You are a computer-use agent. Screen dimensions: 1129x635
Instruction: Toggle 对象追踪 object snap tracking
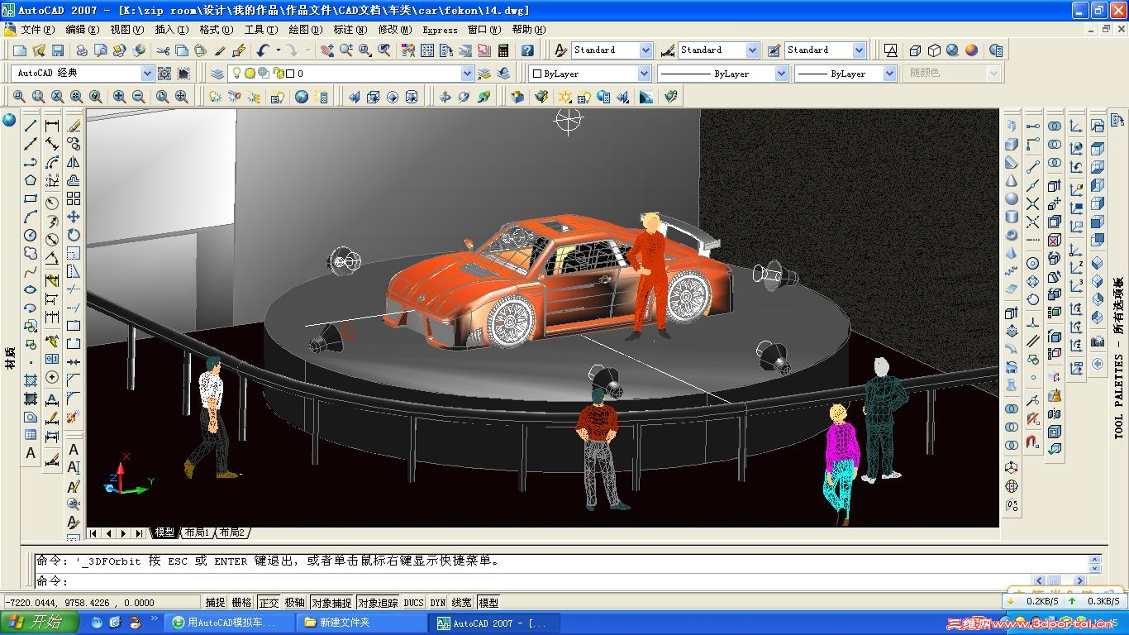[x=379, y=603]
